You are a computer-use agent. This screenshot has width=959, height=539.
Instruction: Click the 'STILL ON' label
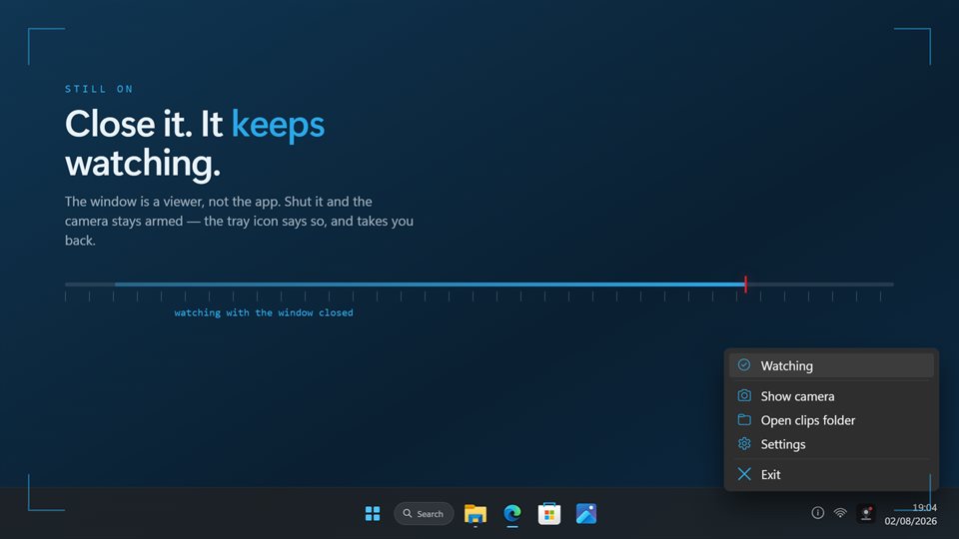coord(99,89)
